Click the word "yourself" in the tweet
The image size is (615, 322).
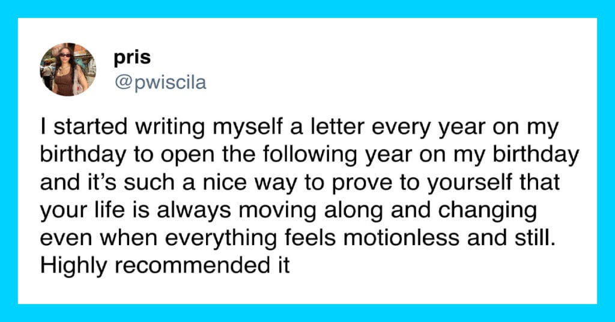click(x=465, y=184)
